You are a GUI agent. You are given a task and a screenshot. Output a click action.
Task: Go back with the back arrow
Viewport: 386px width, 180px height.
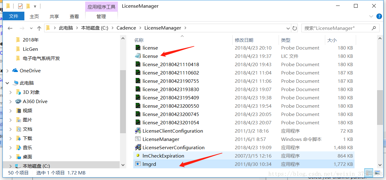[x=10, y=28]
